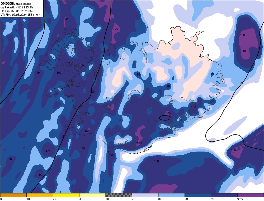Click the humidity value '91' in east Iceland
264x201 pixels.
coord(213,74)
